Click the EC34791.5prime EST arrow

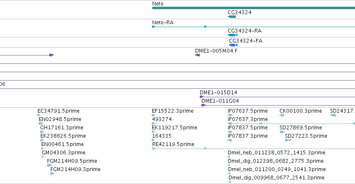39,115
